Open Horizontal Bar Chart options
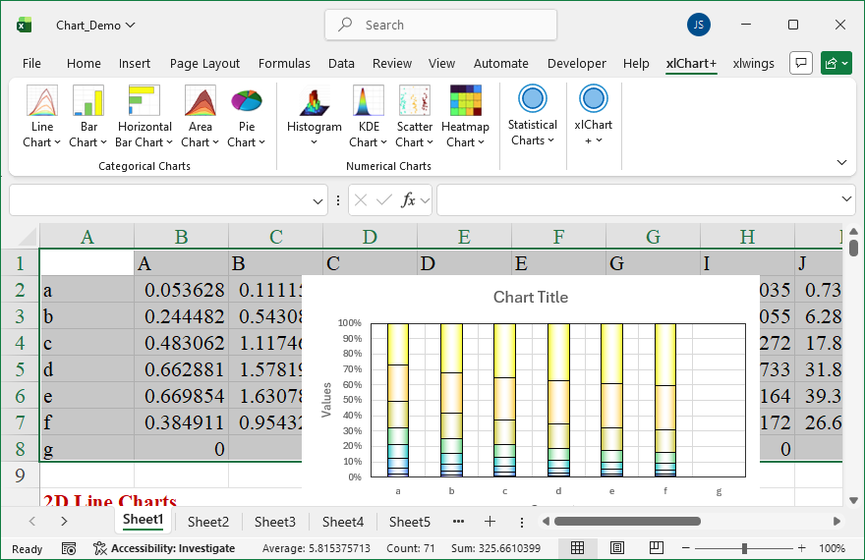Viewport: 865px width, 560px height. [x=144, y=116]
